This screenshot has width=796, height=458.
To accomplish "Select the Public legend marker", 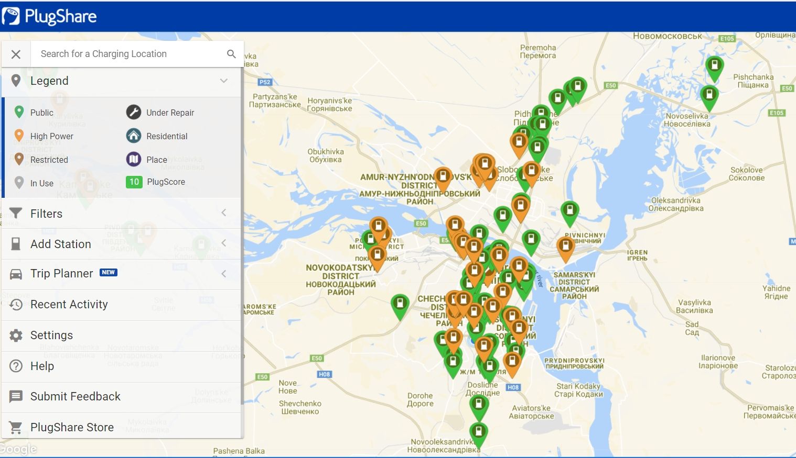I will [19, 111].
